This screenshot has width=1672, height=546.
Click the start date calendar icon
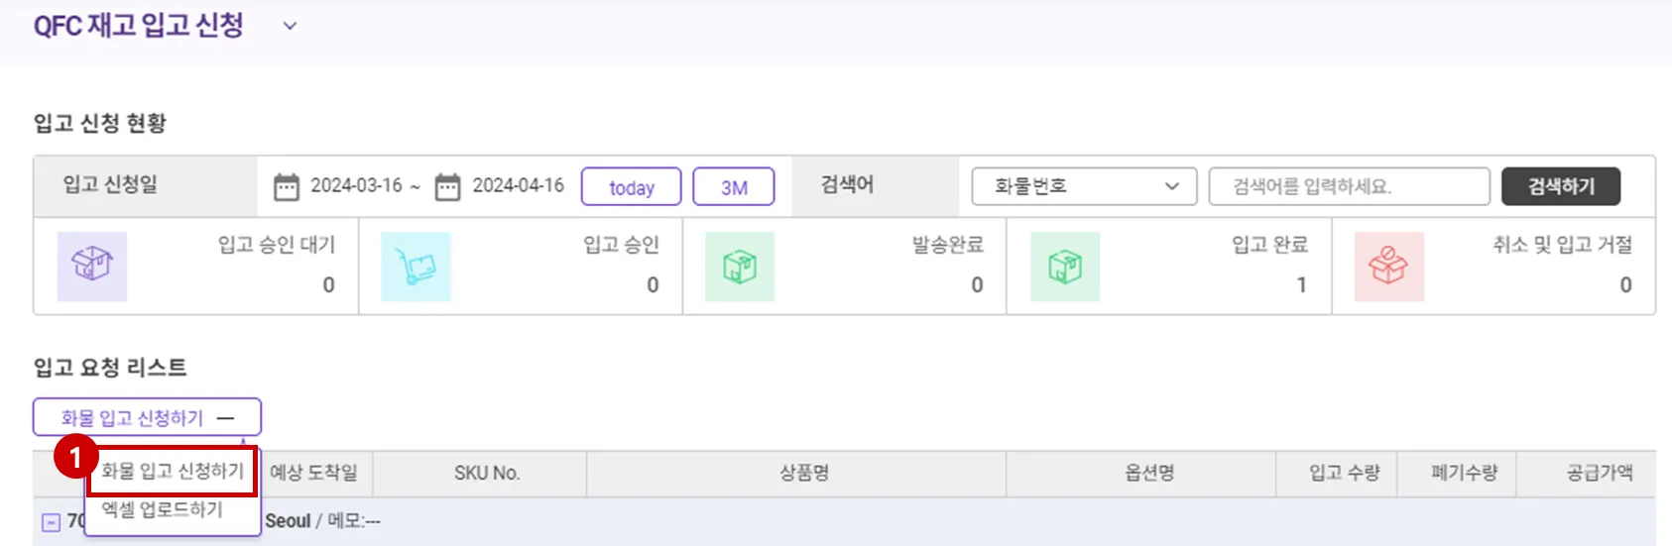tap(286, 186)
